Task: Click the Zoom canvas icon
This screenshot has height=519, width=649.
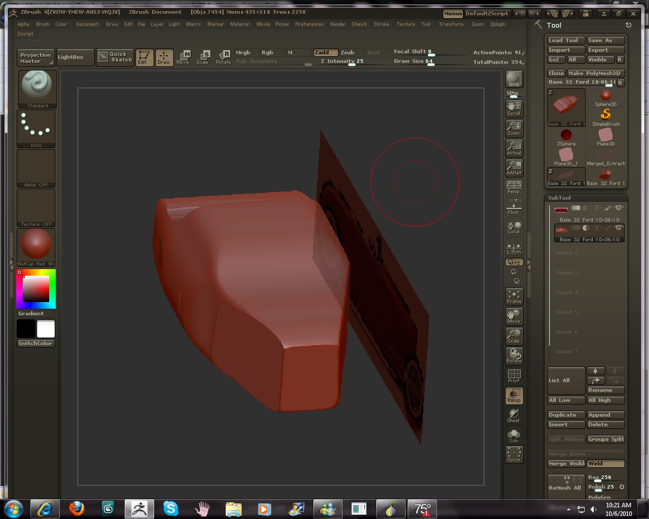Action: point(514,128)
